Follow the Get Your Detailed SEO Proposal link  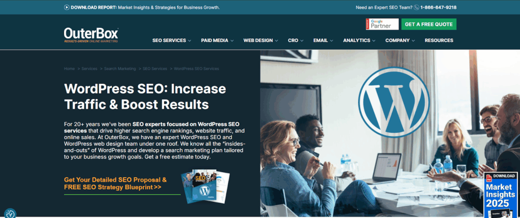[x=115, y=184]
